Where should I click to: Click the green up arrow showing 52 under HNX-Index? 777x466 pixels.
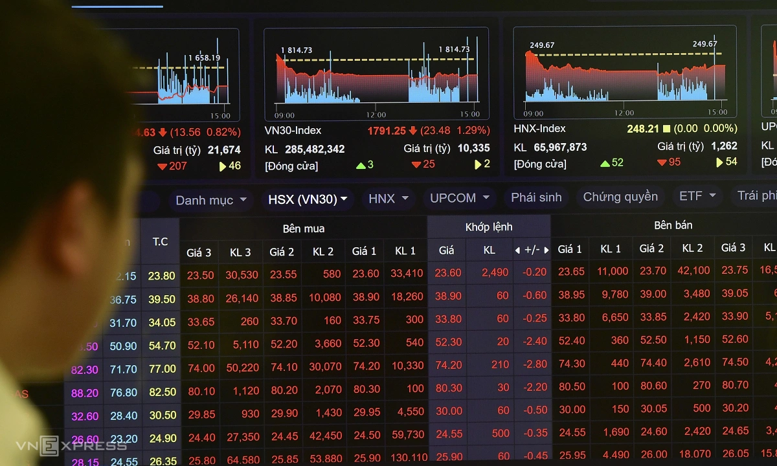605,163
